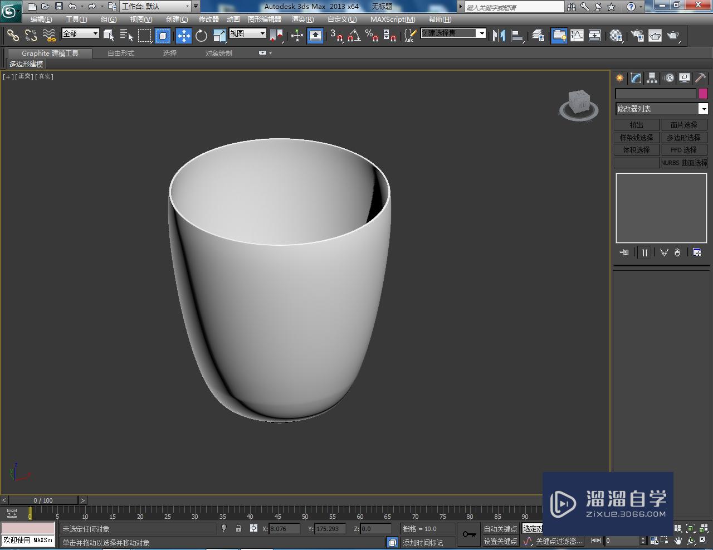Open the Rendered Frame Window icon
Screen dimensions: 713x550
pyautogui.click(x=655, y=35)
